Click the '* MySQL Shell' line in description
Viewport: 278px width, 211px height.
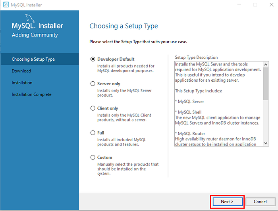[188, 112]
